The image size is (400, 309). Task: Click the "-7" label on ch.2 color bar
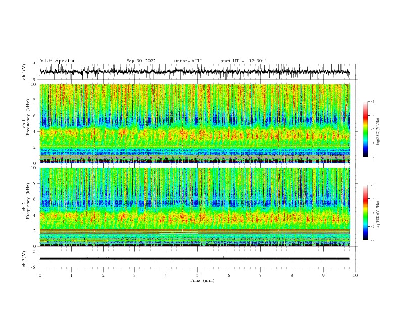pos(372,240)
